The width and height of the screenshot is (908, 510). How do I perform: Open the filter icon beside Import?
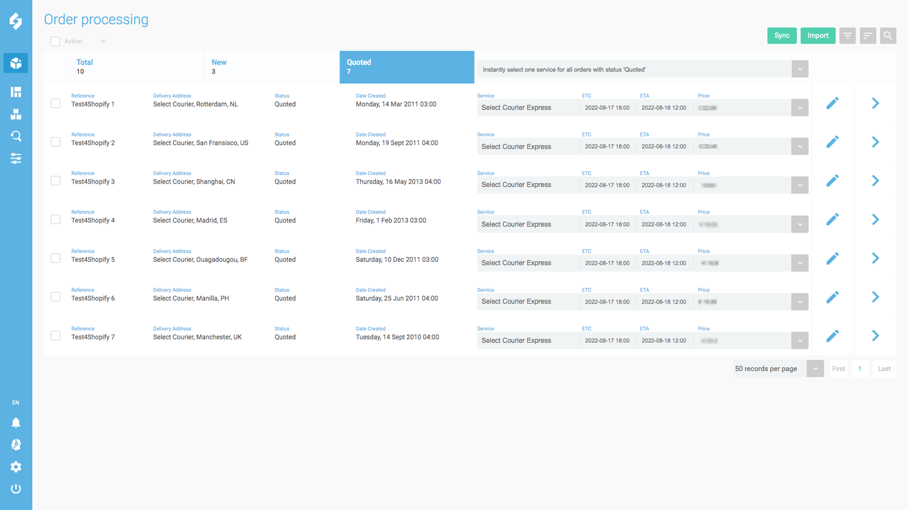pyautogui.click(x=847, y=36)
